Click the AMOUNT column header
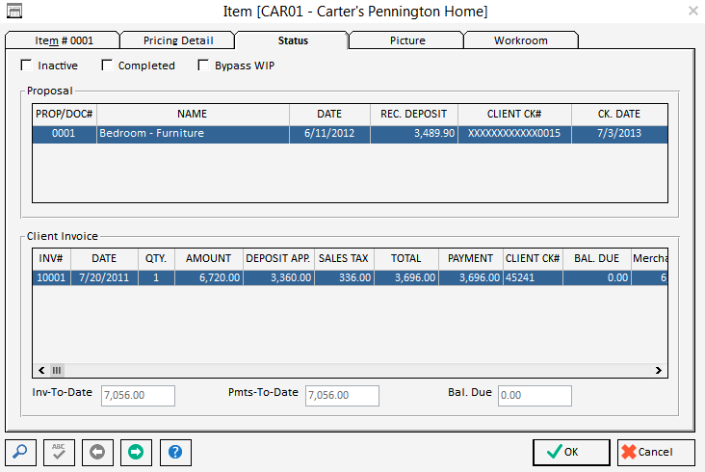 [209, 258]
